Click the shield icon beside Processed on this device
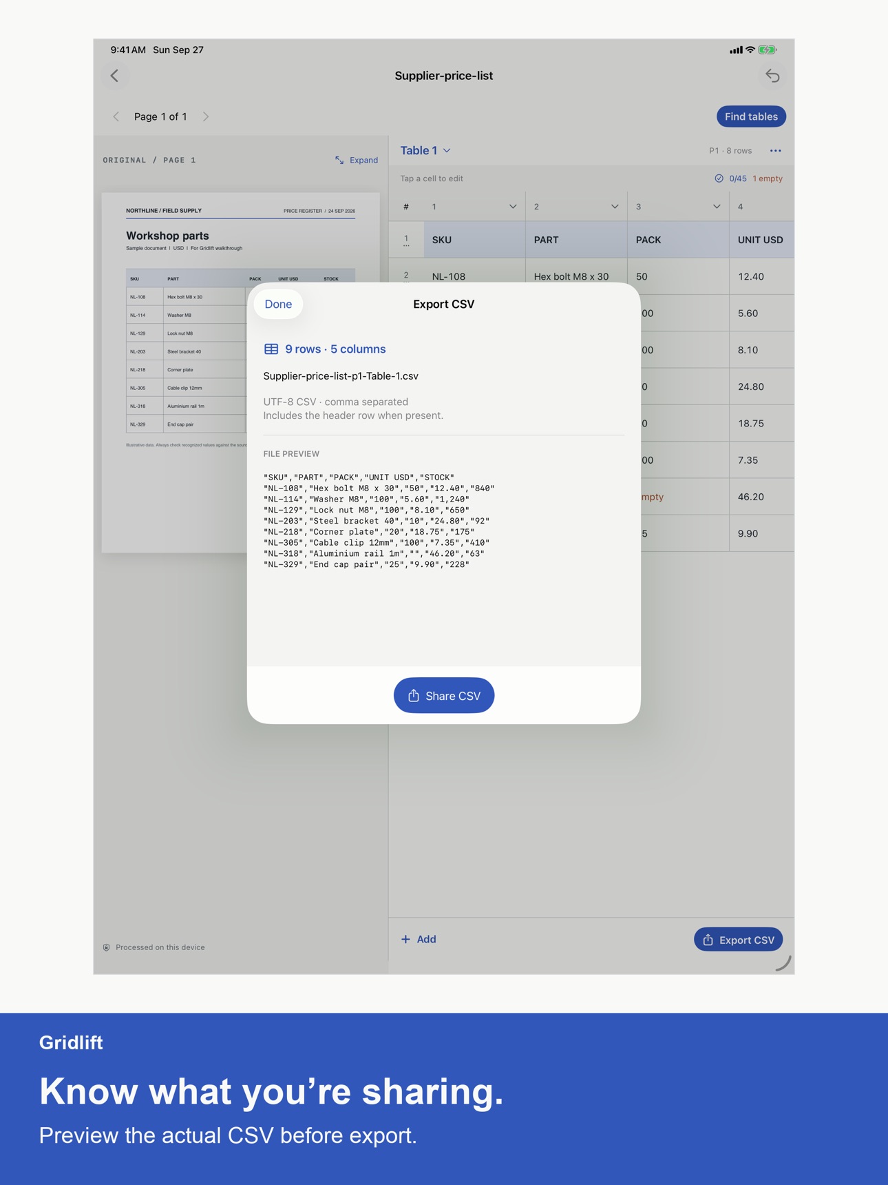Viewport: 888px width, 1185px height. coord(107,947)
